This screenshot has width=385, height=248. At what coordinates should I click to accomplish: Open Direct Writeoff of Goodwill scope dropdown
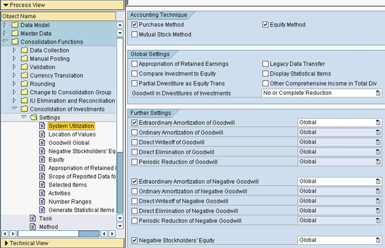378,142
